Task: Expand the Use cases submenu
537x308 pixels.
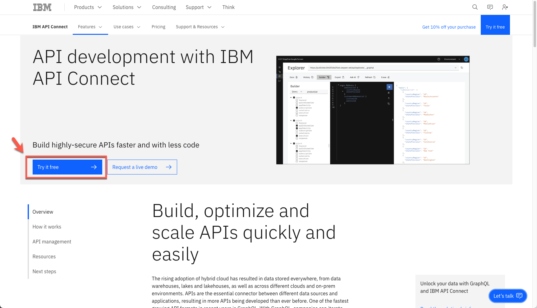Action: pyautogui.click(x=127, y=27)
